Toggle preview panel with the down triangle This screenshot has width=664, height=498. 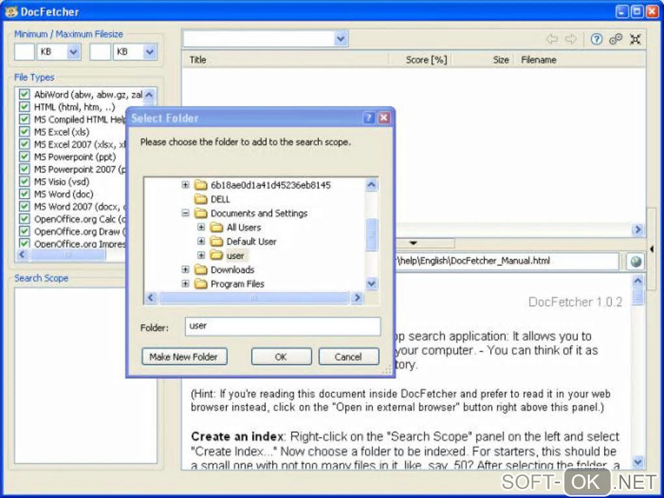coord(413,243)
